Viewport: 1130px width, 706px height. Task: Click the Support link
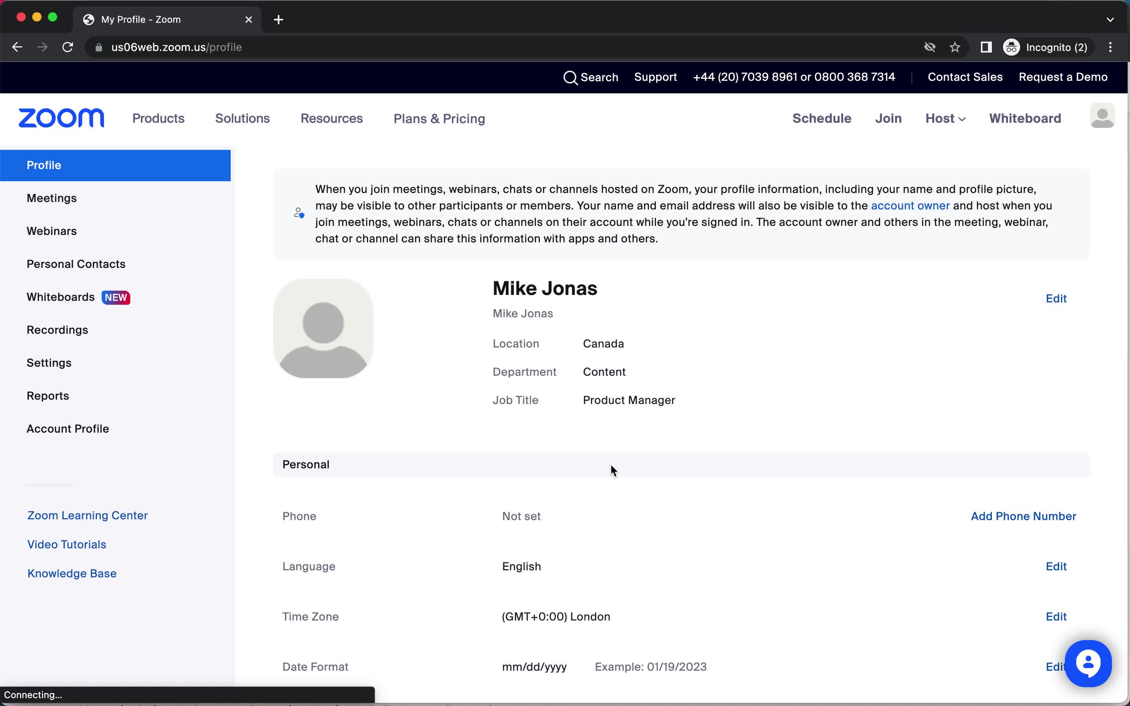655,77
